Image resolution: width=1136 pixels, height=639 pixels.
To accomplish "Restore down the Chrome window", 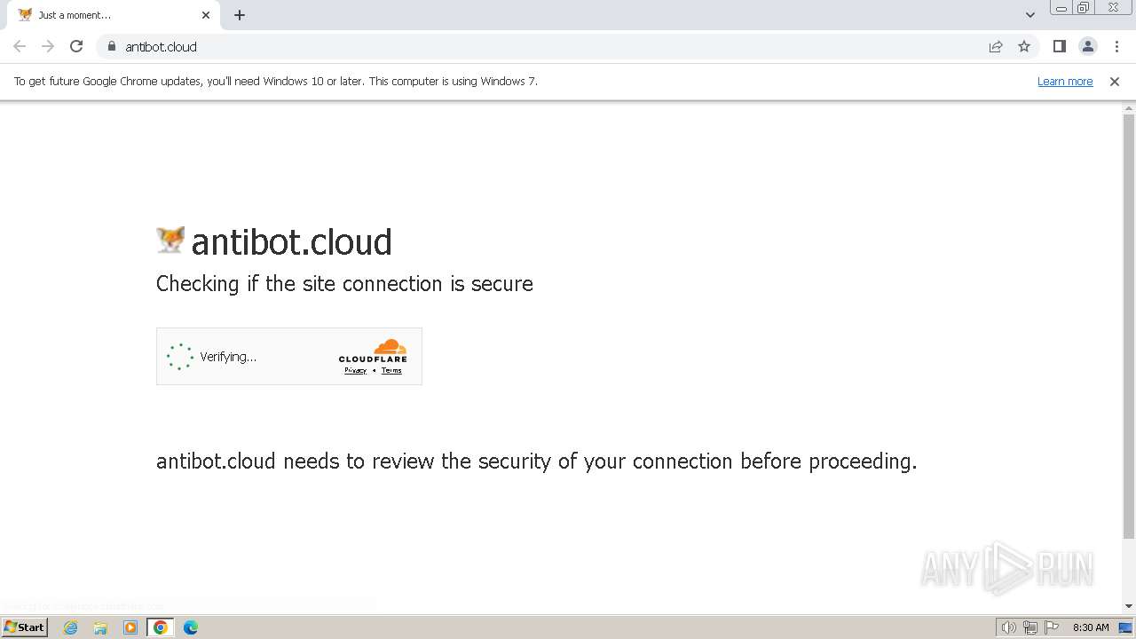I will pos(1084,8).
